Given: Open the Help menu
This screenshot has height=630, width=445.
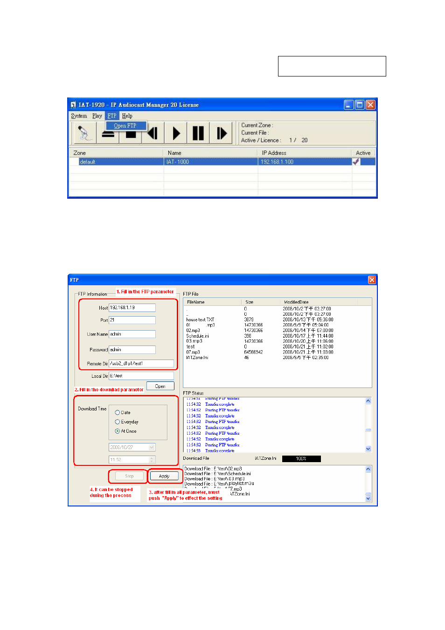Looking at the screenshot, I should pyautogui.click(x=127, y=116).
